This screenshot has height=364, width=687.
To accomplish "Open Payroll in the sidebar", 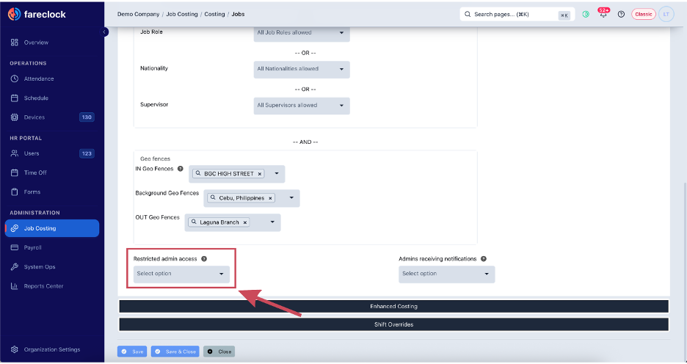I will pos(33,247).
